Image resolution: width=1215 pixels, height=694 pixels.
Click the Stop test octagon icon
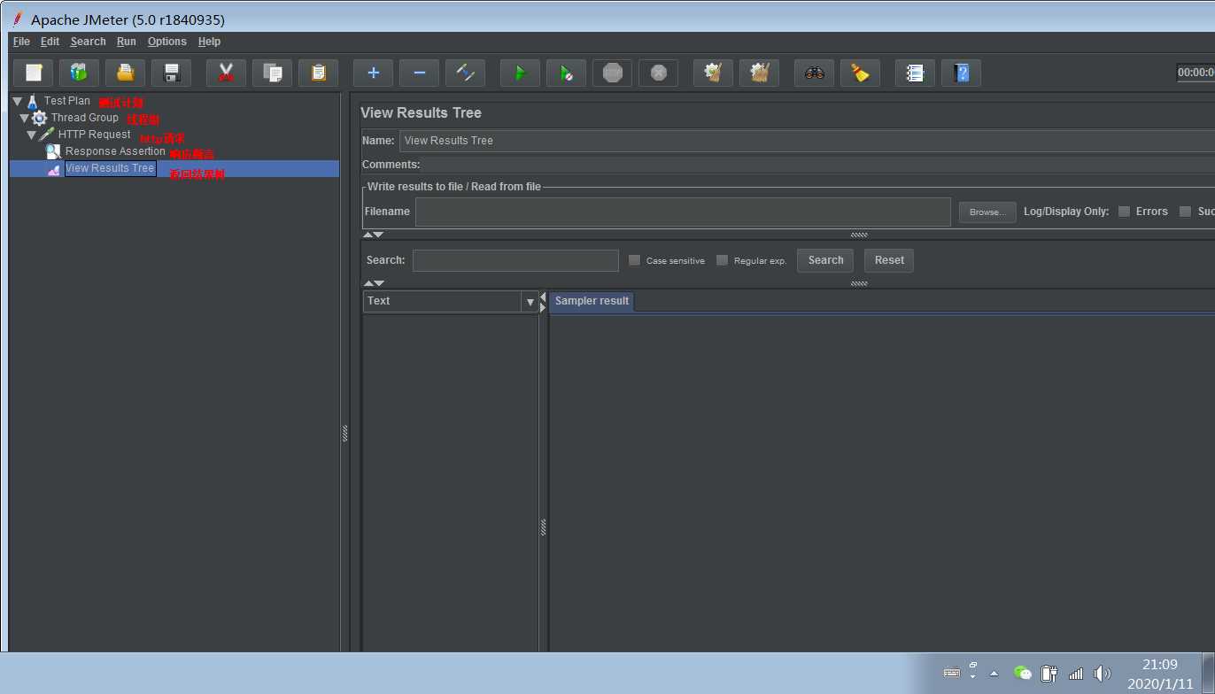click(x=613, y=73)
